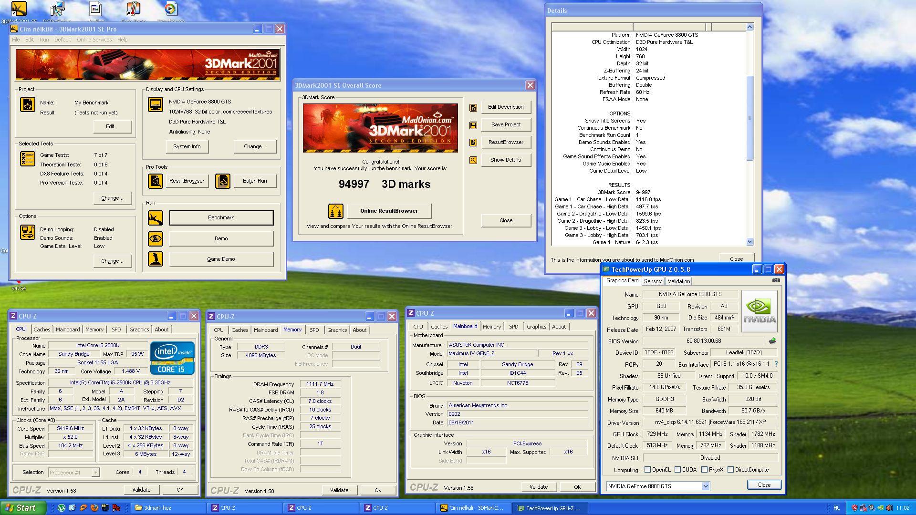Switch to the Sensors tab in GPU-Z
This screenshot has height=515, width=916.
653,281
